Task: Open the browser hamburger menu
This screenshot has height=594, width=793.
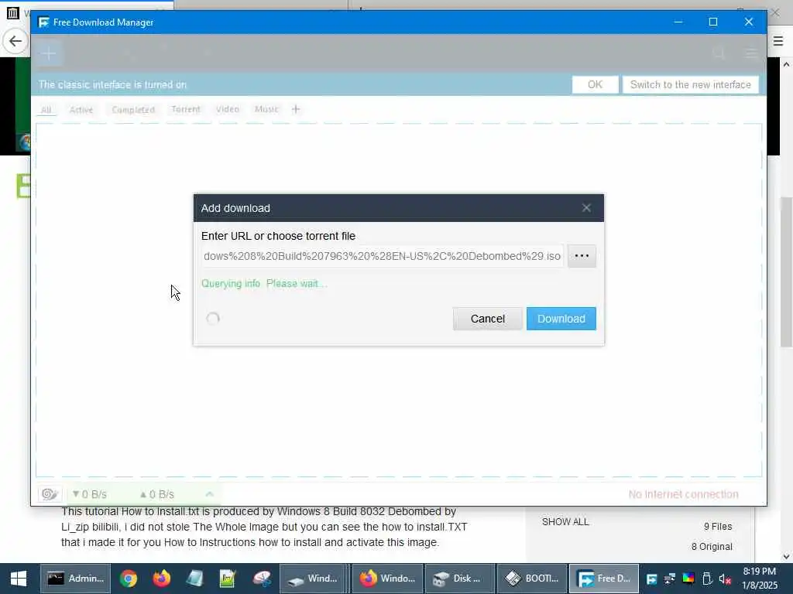Action: (x=778, y=41)
